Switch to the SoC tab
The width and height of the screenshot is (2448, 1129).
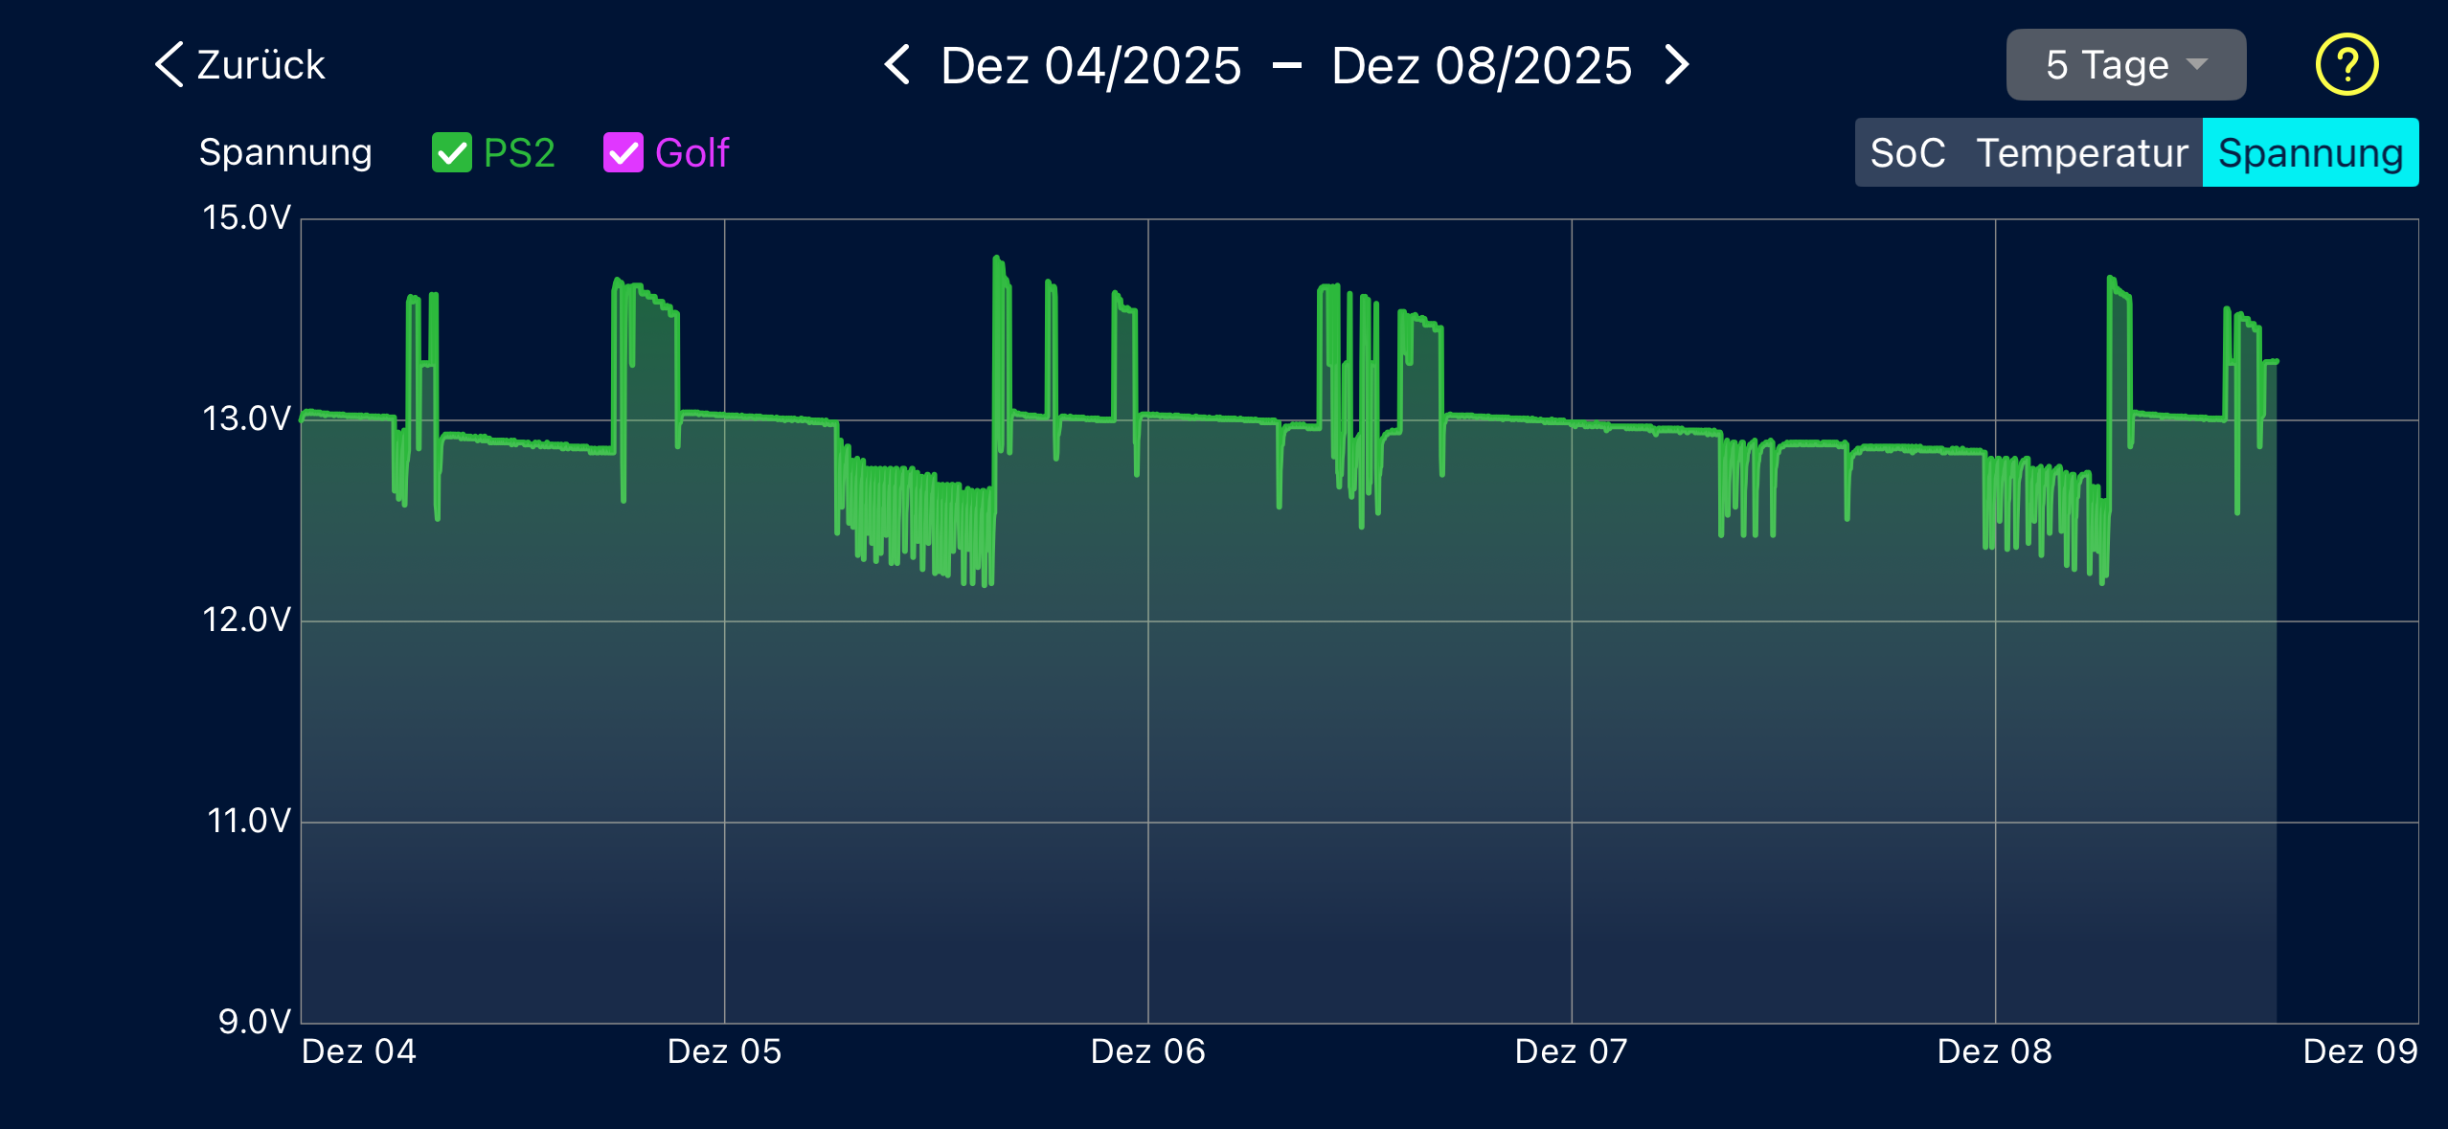click(x=1907, y=152)
